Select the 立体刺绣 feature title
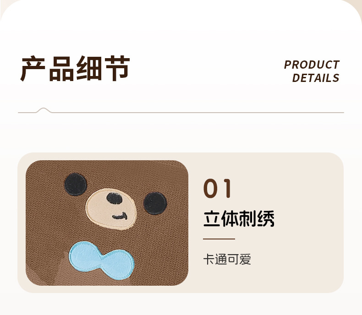 [x=239, y=218]
